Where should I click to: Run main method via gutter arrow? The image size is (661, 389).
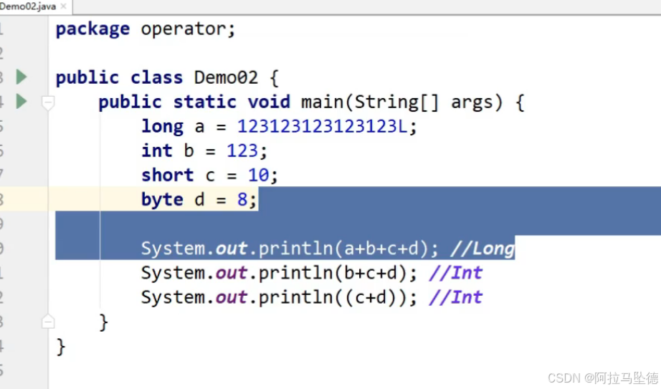pyautogui.click(x=22, y=102)
